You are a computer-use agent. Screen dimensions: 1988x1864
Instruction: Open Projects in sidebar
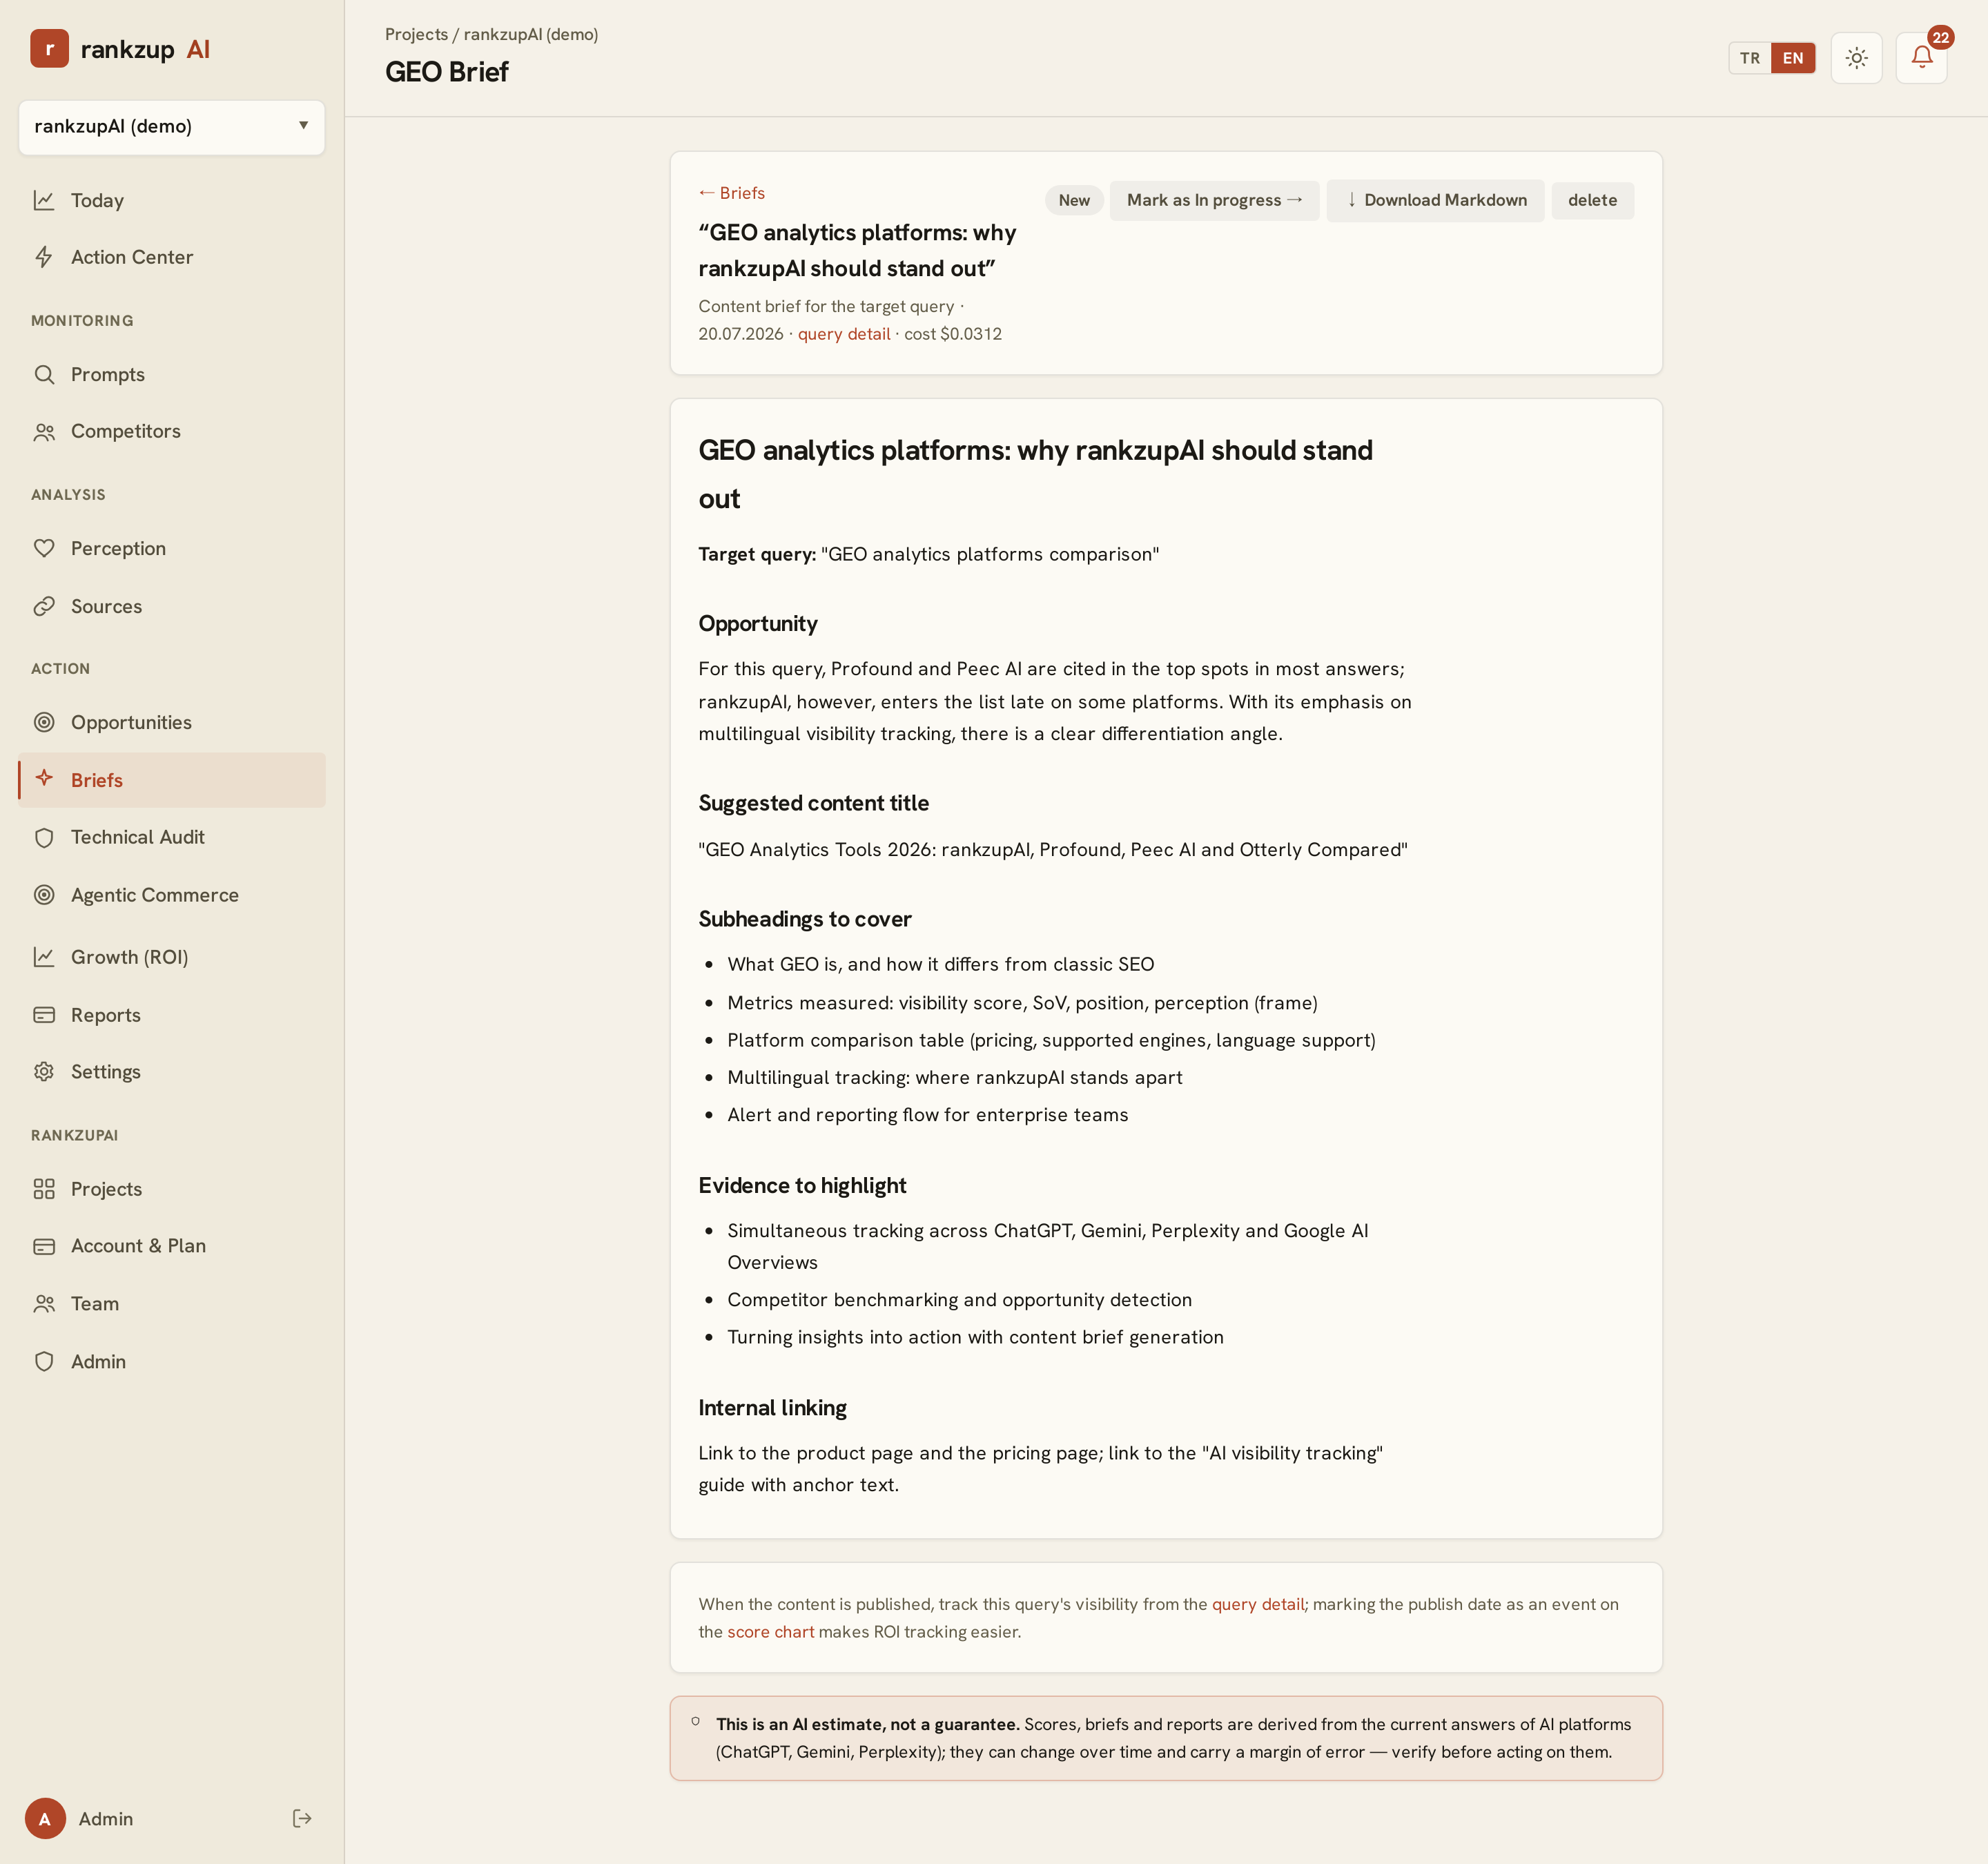pos(171,1189)
